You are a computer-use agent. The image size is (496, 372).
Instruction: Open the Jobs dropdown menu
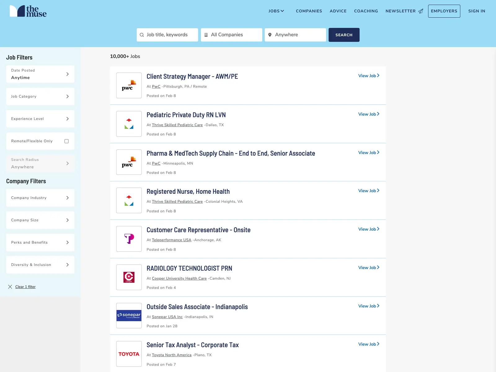(x=276, y=11)
